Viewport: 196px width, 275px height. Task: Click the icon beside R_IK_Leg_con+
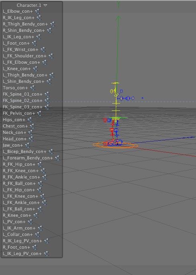[x=39, y=18]
